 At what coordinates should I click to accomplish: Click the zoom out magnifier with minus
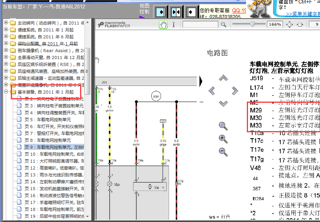223,152
